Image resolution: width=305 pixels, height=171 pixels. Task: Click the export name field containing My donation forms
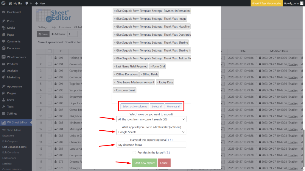point(151,145)
